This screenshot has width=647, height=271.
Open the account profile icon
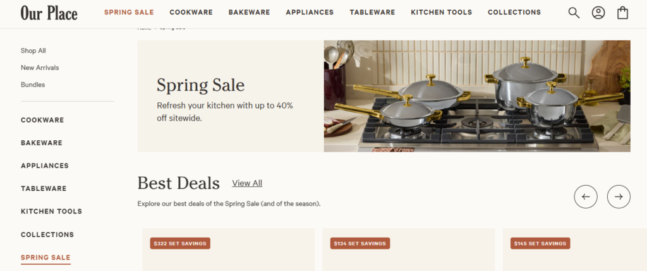pos(598,13)
